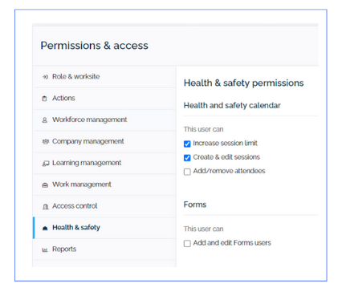This screenshot has width=338, height=292.
Task: Open Access control permissions
Action: tap(104, 206)
